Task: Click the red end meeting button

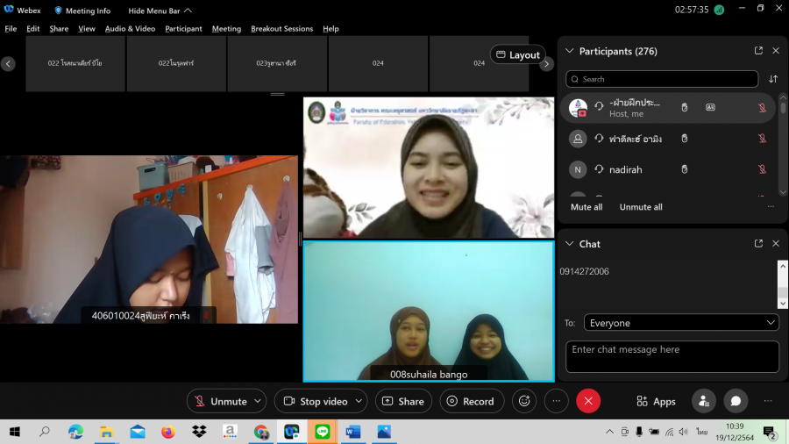Action: 588,401
